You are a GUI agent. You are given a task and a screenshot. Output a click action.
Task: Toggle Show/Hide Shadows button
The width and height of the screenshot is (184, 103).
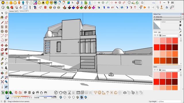tap(7, 97)
